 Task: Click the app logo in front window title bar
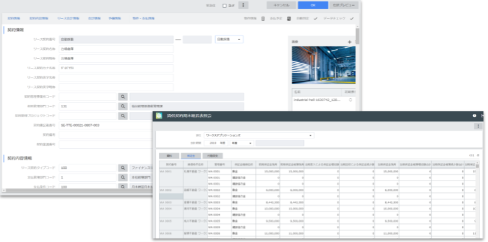159,116
